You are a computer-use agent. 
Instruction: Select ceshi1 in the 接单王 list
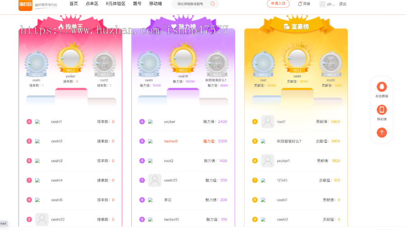click(x=56, y=122)
